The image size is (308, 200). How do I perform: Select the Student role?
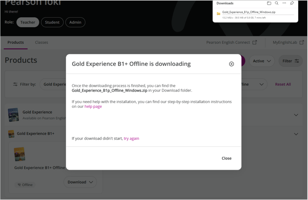click(x=52, y=22)
